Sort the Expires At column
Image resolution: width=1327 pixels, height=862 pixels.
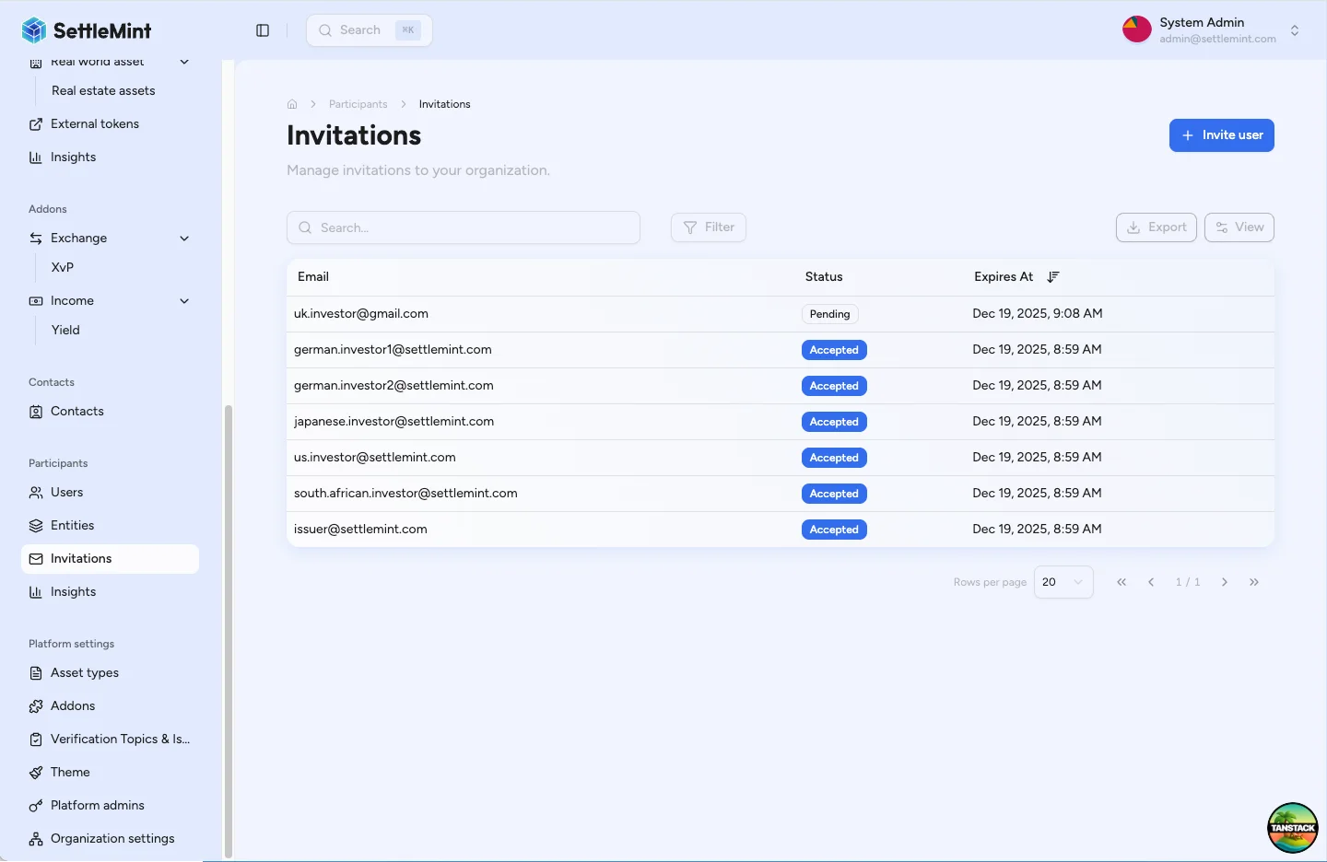coord(1053,276)
